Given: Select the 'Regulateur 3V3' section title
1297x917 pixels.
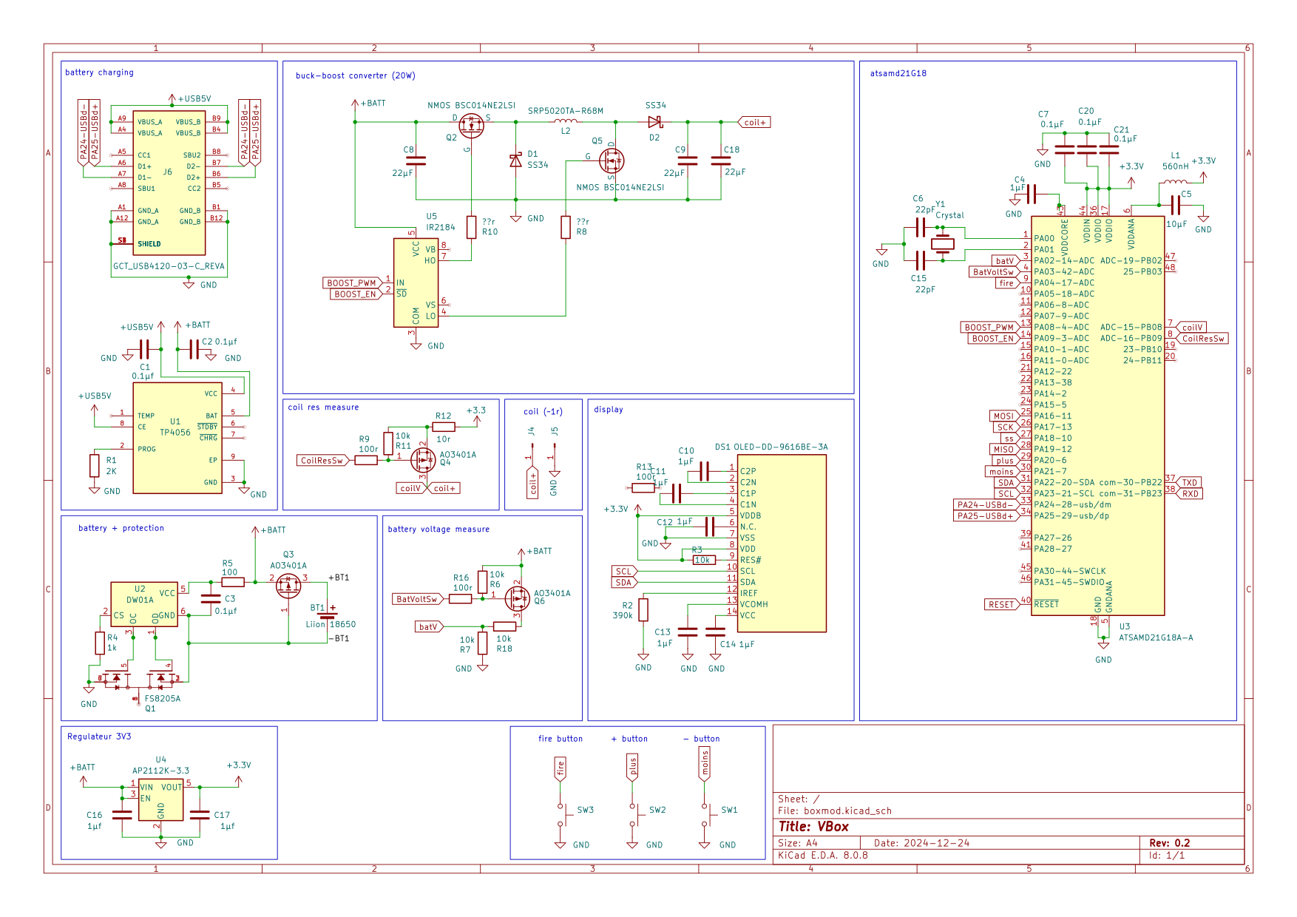Looking at the screenshot, I should [99, 737].
